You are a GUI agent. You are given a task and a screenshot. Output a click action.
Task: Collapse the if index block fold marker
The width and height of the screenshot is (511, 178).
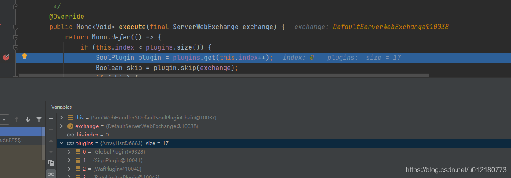[x=15, y=48]
